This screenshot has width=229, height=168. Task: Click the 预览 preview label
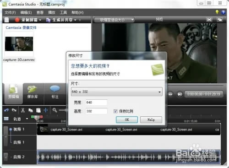click(159, 19)
